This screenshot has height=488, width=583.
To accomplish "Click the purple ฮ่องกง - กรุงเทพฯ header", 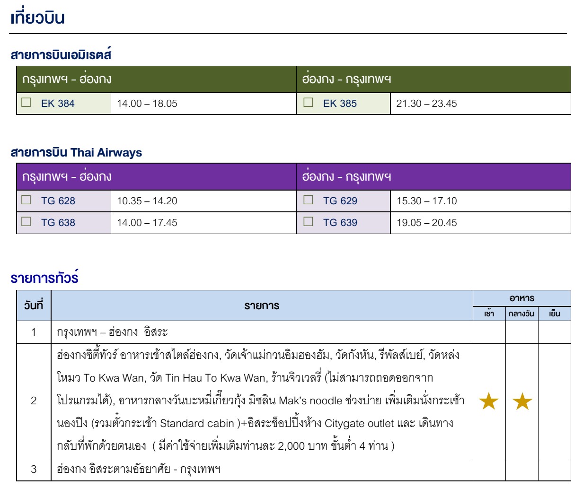I will point(434,177).
